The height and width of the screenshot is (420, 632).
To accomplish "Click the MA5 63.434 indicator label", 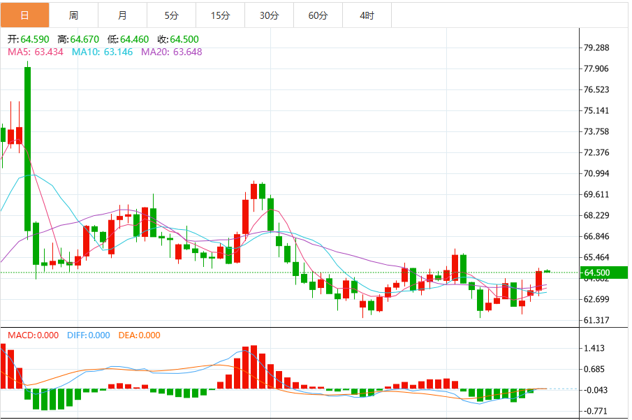I will click(34, 52).
